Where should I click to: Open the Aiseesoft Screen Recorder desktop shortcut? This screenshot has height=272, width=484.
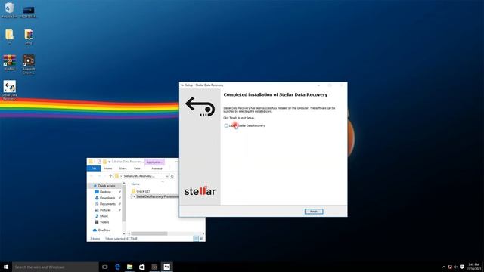tap(29, 64)
